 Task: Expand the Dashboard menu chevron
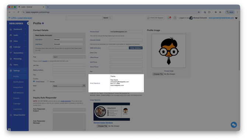25,29
